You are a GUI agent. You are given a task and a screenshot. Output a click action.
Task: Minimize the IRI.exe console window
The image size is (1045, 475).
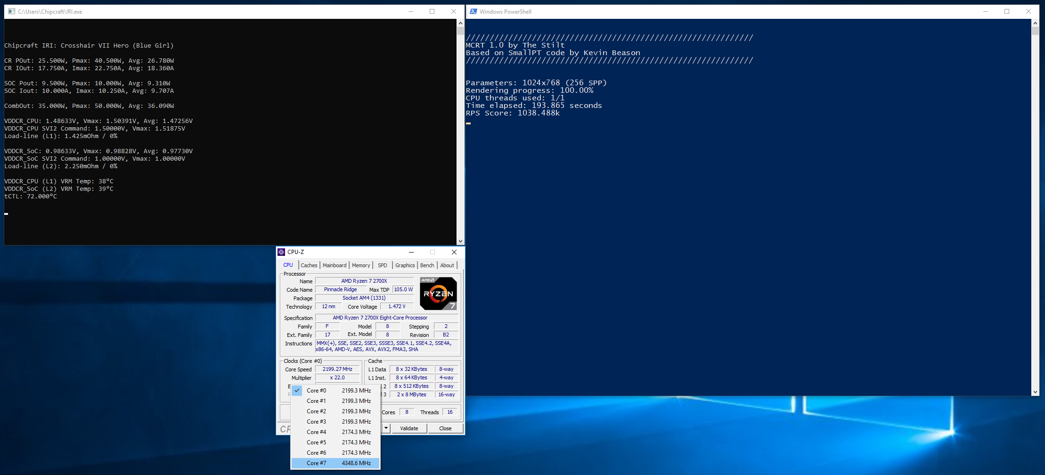pyautogui.click(x=411, y=11)
